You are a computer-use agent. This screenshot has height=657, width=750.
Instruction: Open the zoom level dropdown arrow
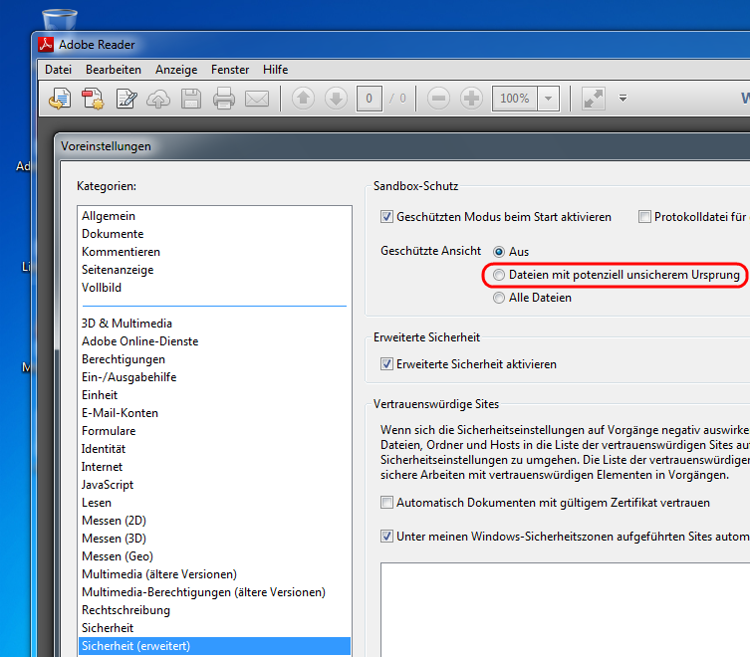click(548, 99)
